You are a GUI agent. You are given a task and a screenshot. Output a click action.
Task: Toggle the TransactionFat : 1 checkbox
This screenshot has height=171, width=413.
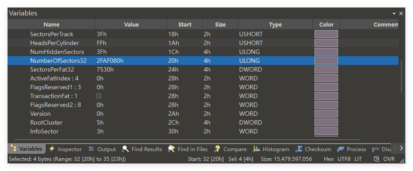coord(98,96)
